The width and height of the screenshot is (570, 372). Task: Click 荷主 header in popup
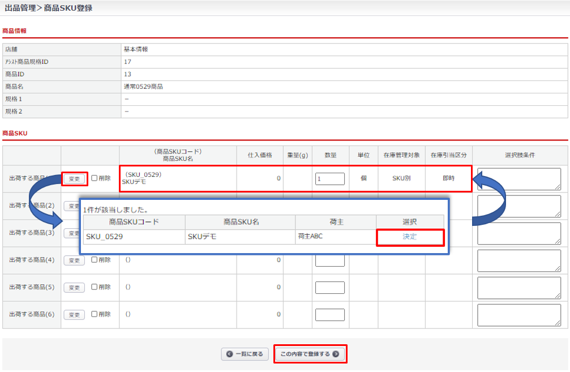coord(336,222)
